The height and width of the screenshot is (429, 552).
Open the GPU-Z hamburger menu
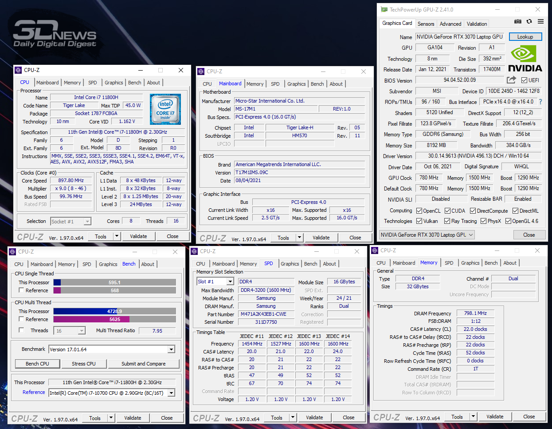pos(540,21)
